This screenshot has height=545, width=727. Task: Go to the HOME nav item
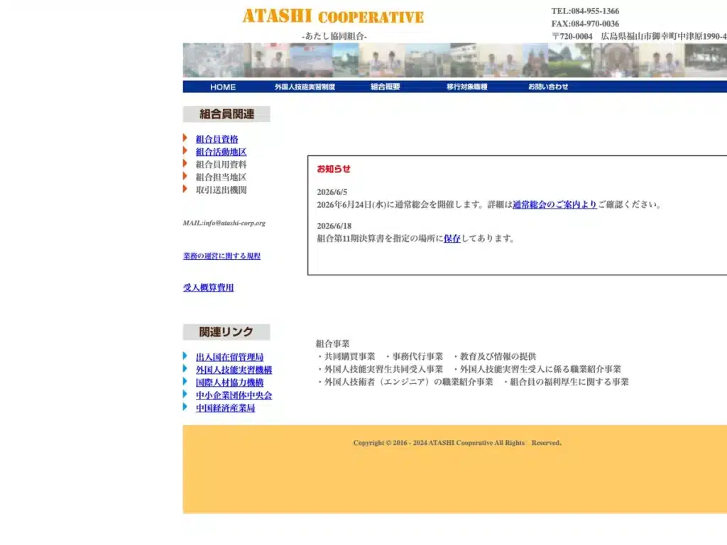click(x=222, y=87)
